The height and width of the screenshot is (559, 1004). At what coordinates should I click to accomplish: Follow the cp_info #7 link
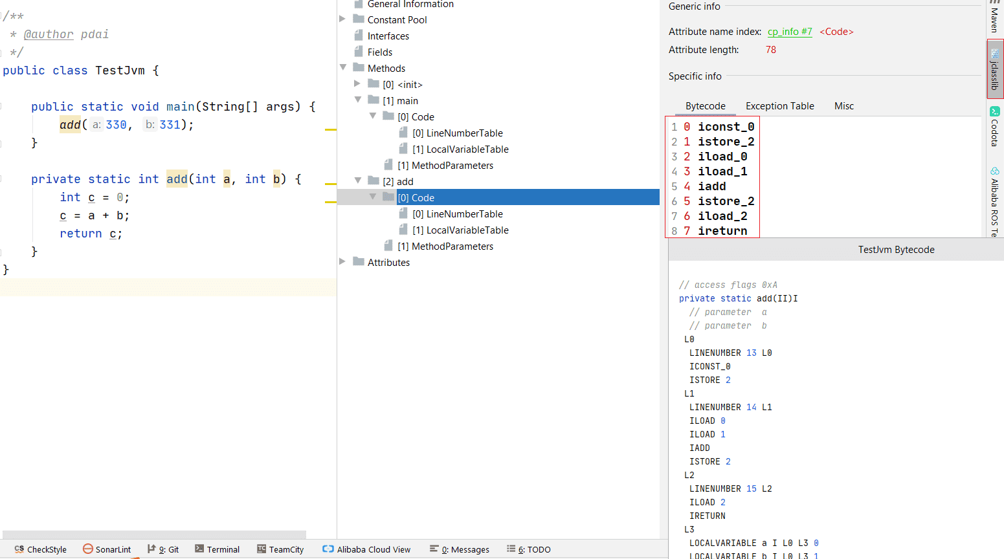tap(789, 32)
